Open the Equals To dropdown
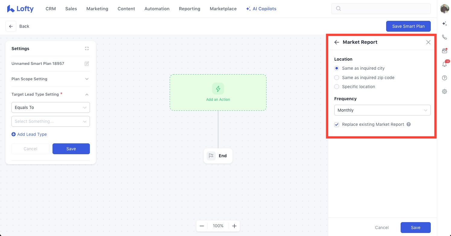451x236 pixels. (50, 107)
